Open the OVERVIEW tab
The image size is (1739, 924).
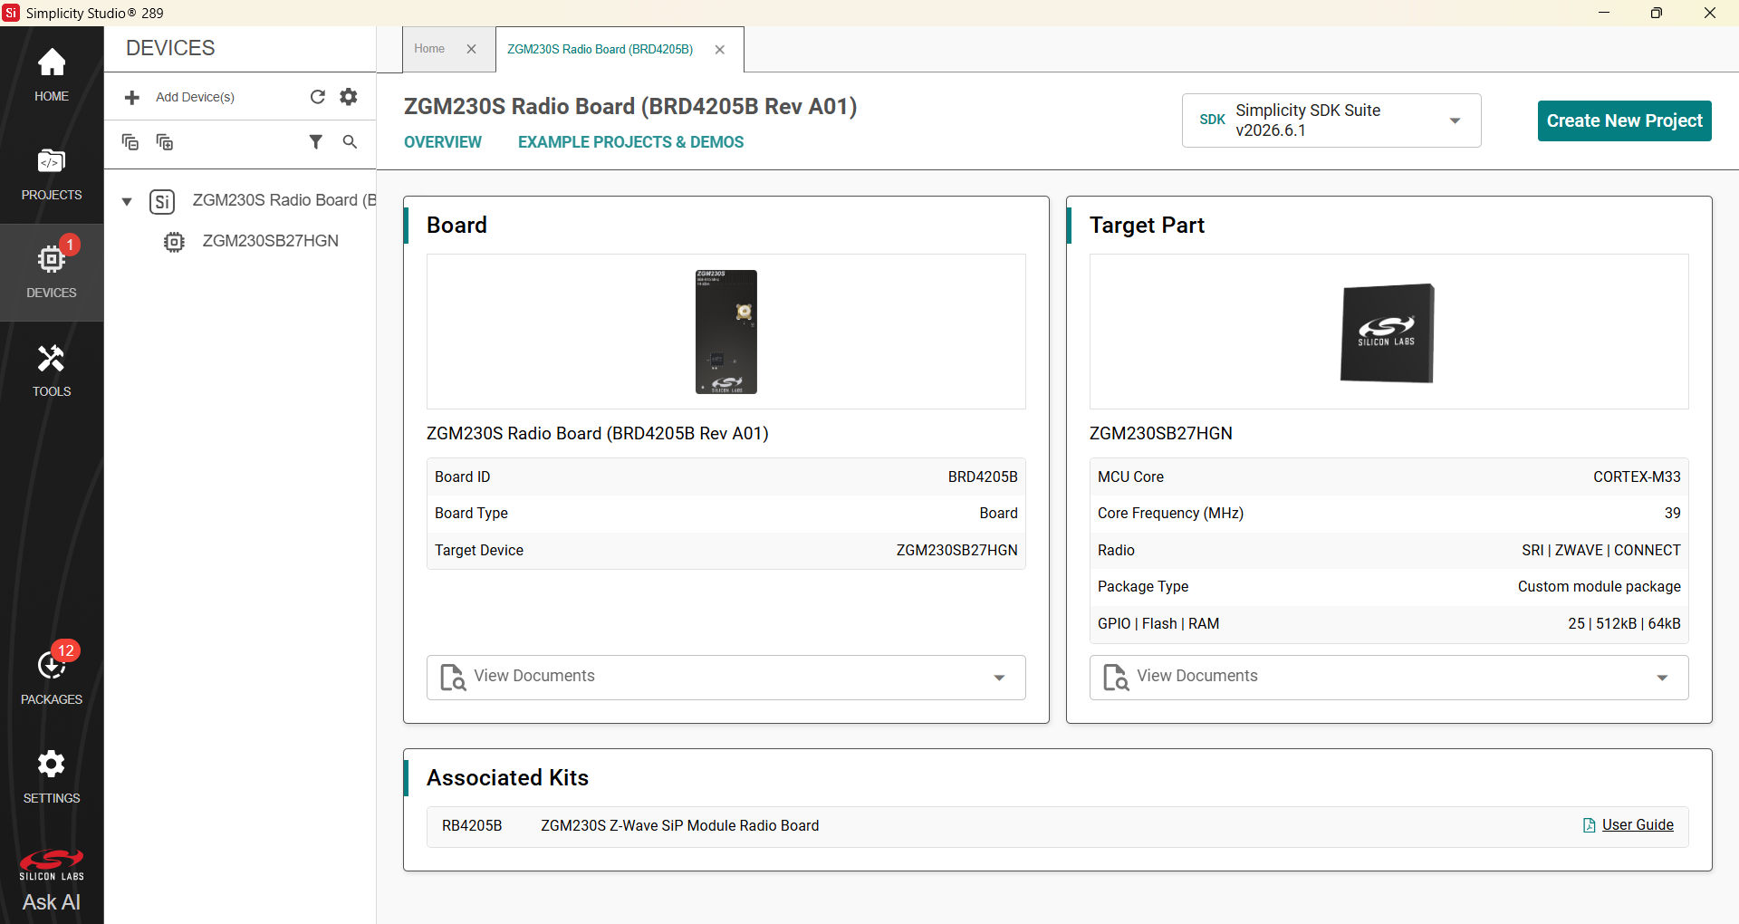pyautogui.click(x=443, y=142)
